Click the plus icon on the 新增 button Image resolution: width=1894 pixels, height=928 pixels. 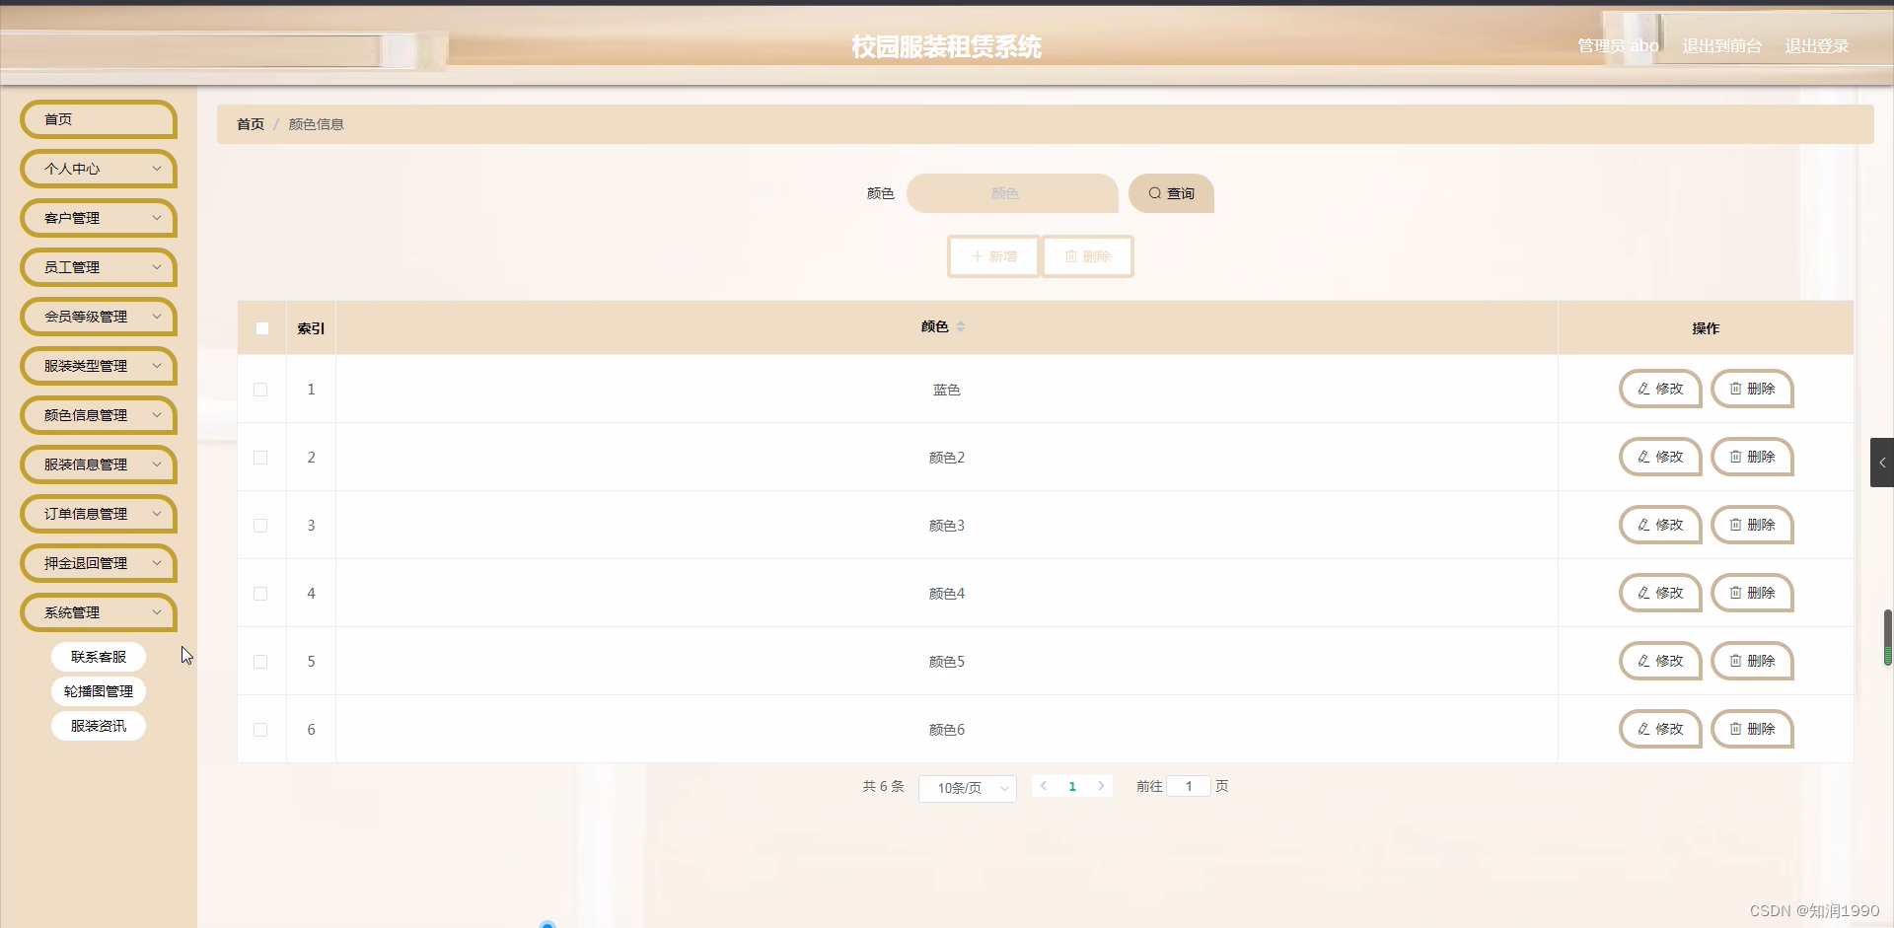coord(980,255)
